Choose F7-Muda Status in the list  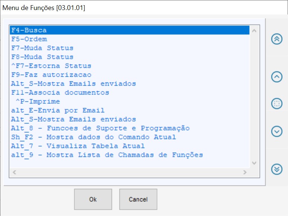pos(42,48)
